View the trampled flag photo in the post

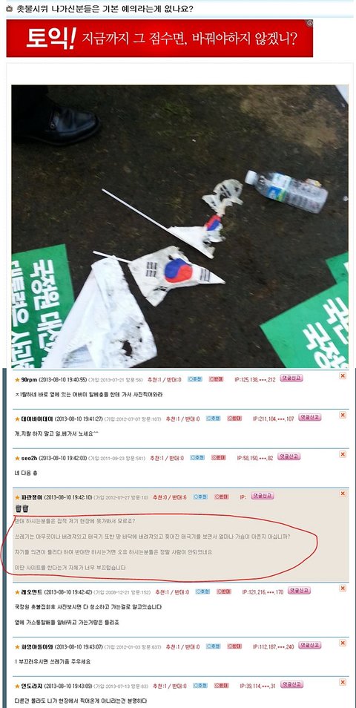(179, 226)
